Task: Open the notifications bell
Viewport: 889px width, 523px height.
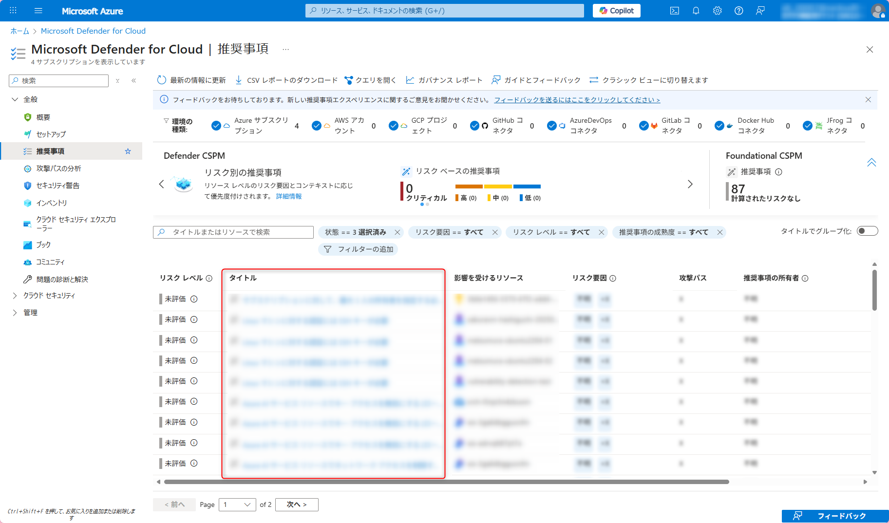Action: click(696, 10)
